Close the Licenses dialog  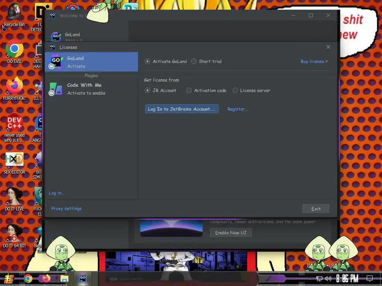coord(328,47)
